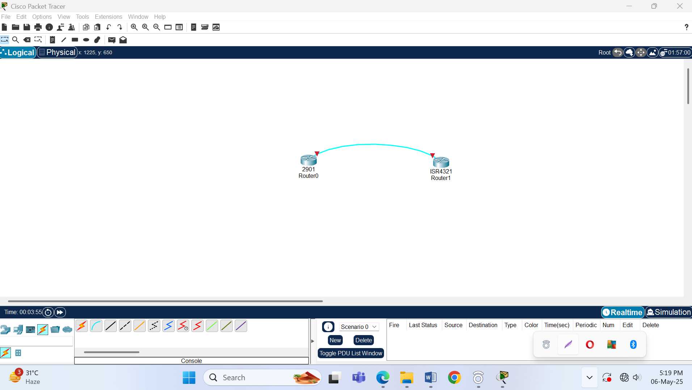Select the Delete tool
Image resolution: width=692 pixels, height=390 pixels.
pyautogui.click(x=27, y=40)
